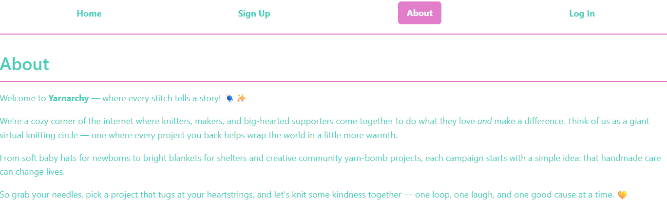Open the Sign Up page
This screenshot has width=667, height=217.
[254, 14]
